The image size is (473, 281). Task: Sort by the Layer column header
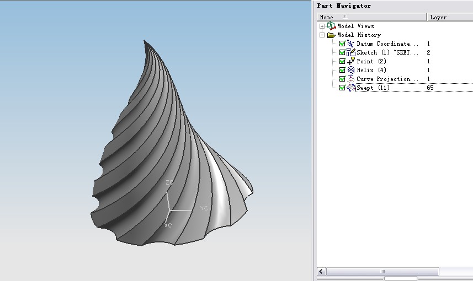(450, 17)
